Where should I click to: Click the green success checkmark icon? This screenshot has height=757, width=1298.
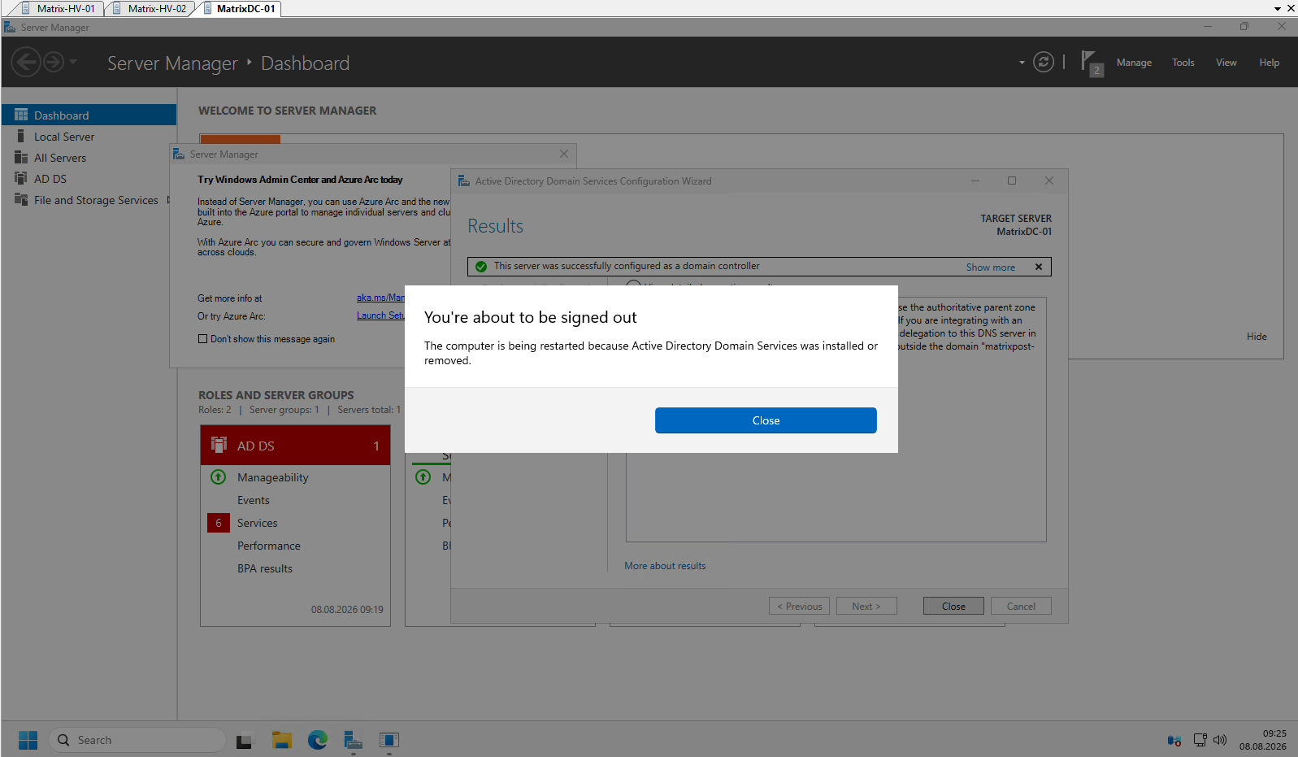(x=481, y=267)
